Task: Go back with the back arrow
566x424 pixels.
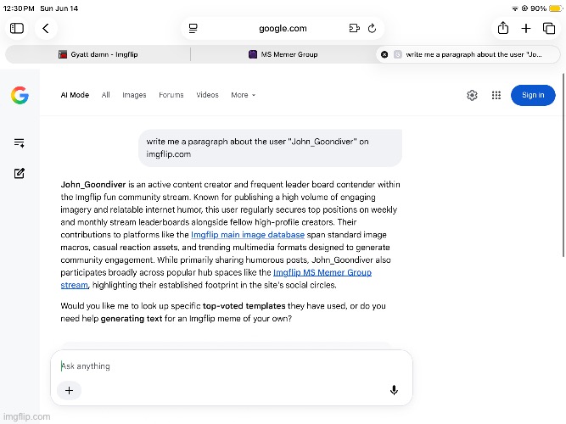Action: 46,28
